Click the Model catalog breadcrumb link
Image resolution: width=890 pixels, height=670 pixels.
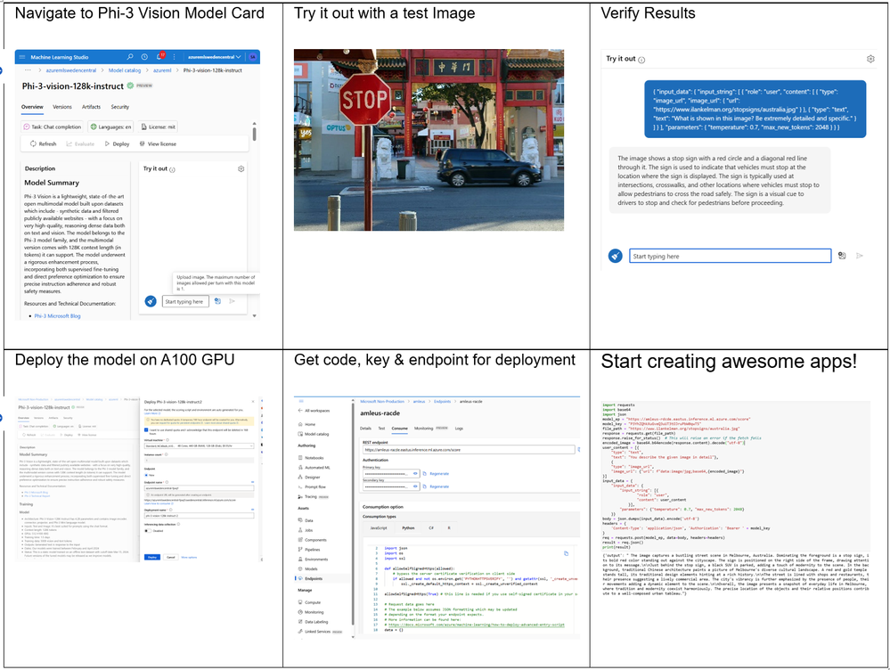[125, 69]
